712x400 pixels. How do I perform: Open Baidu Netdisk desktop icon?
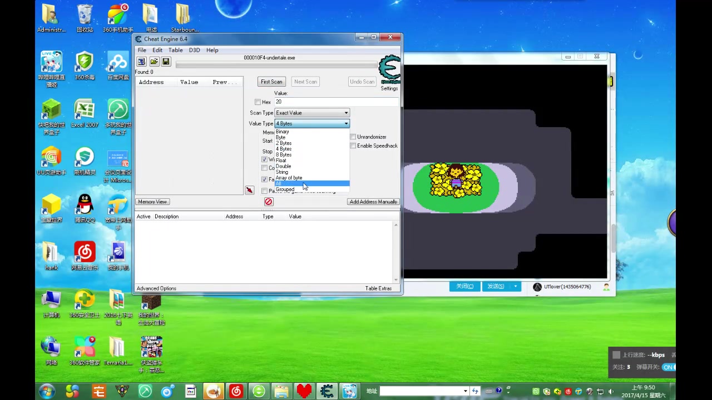pos(118,66)
